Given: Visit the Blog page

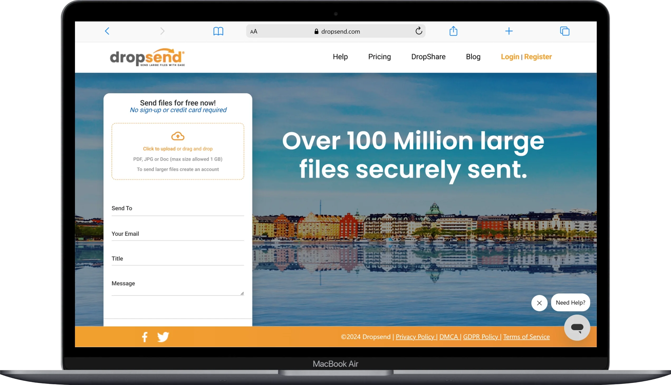Looking at the screenshot, I should [x=473, y=57].
